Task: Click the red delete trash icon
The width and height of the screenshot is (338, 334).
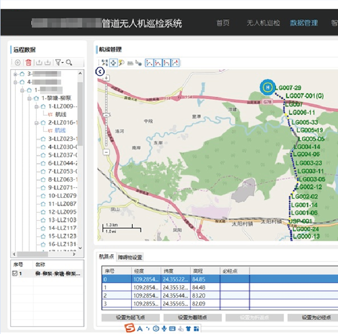Action: (28, 62)
